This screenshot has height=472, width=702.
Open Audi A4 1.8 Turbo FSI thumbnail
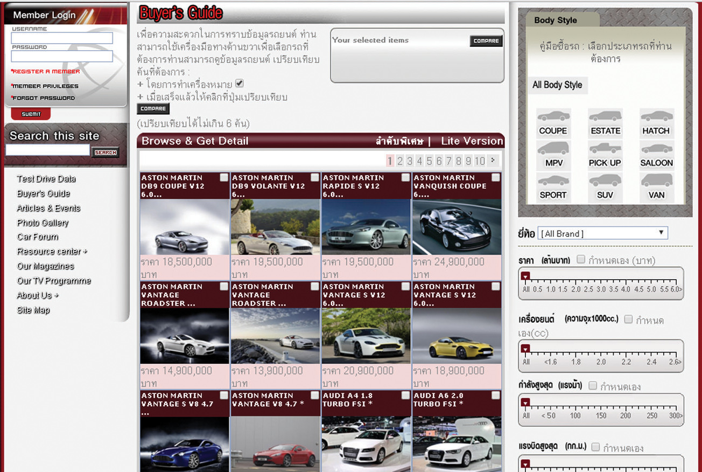366,445
